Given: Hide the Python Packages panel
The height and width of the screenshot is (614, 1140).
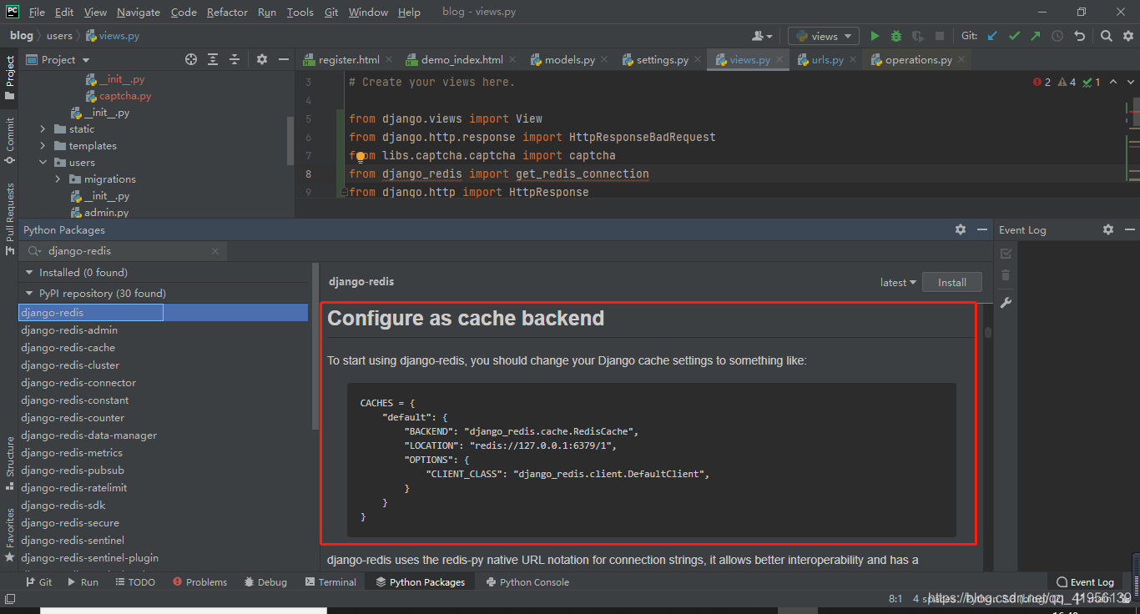Looking at the screenshot, I should [x=982, y=229].
